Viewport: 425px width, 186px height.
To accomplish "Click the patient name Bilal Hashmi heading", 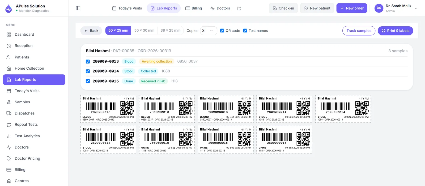I will [x=98, y=51].
